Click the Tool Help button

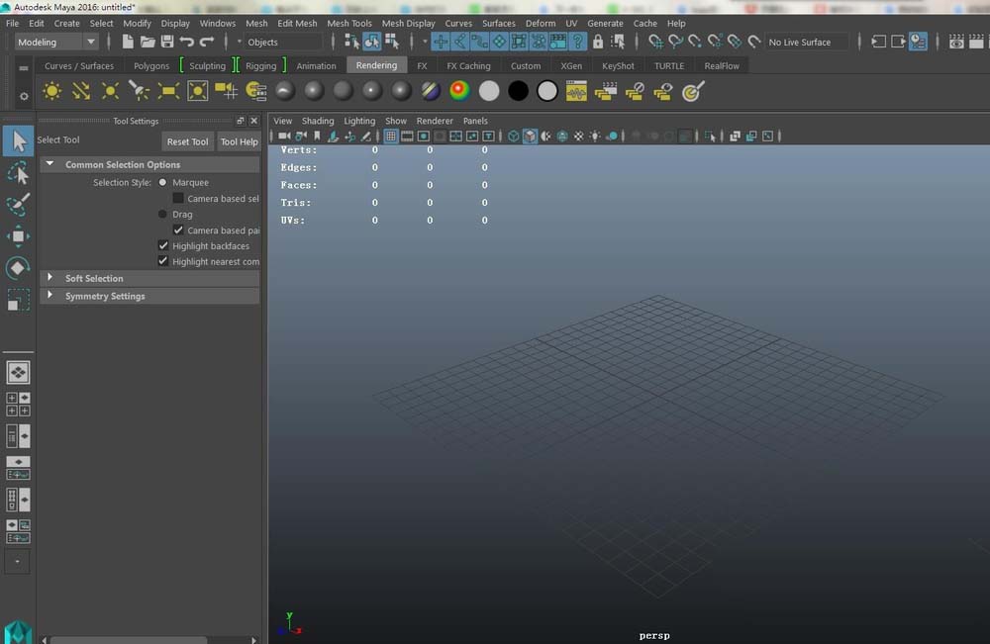click(x=240, y=141)
